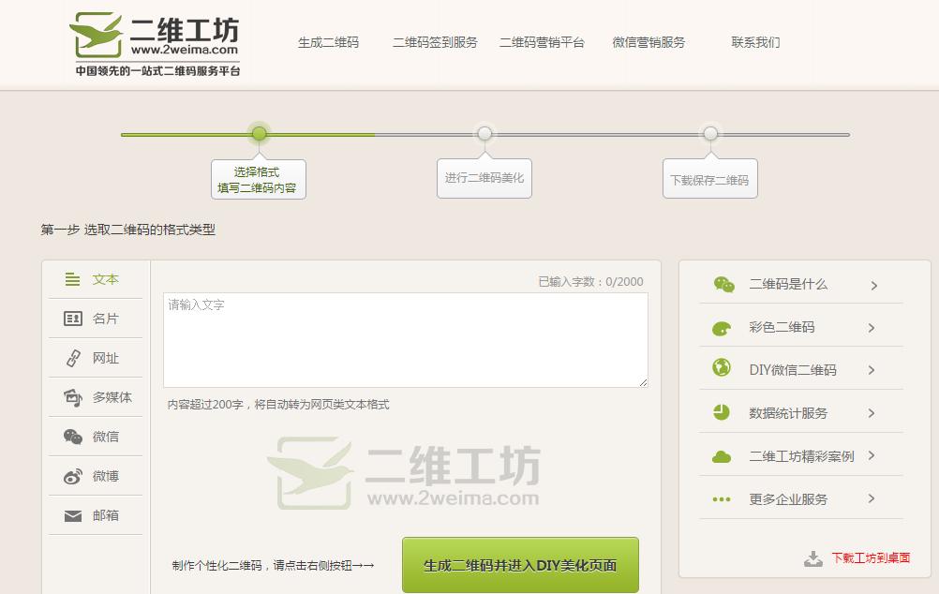Image resolution: width=939 pixels, height=594 pixels.
Task: Select the 网址 (URL) link icon
Action: [x=71, y=358]
